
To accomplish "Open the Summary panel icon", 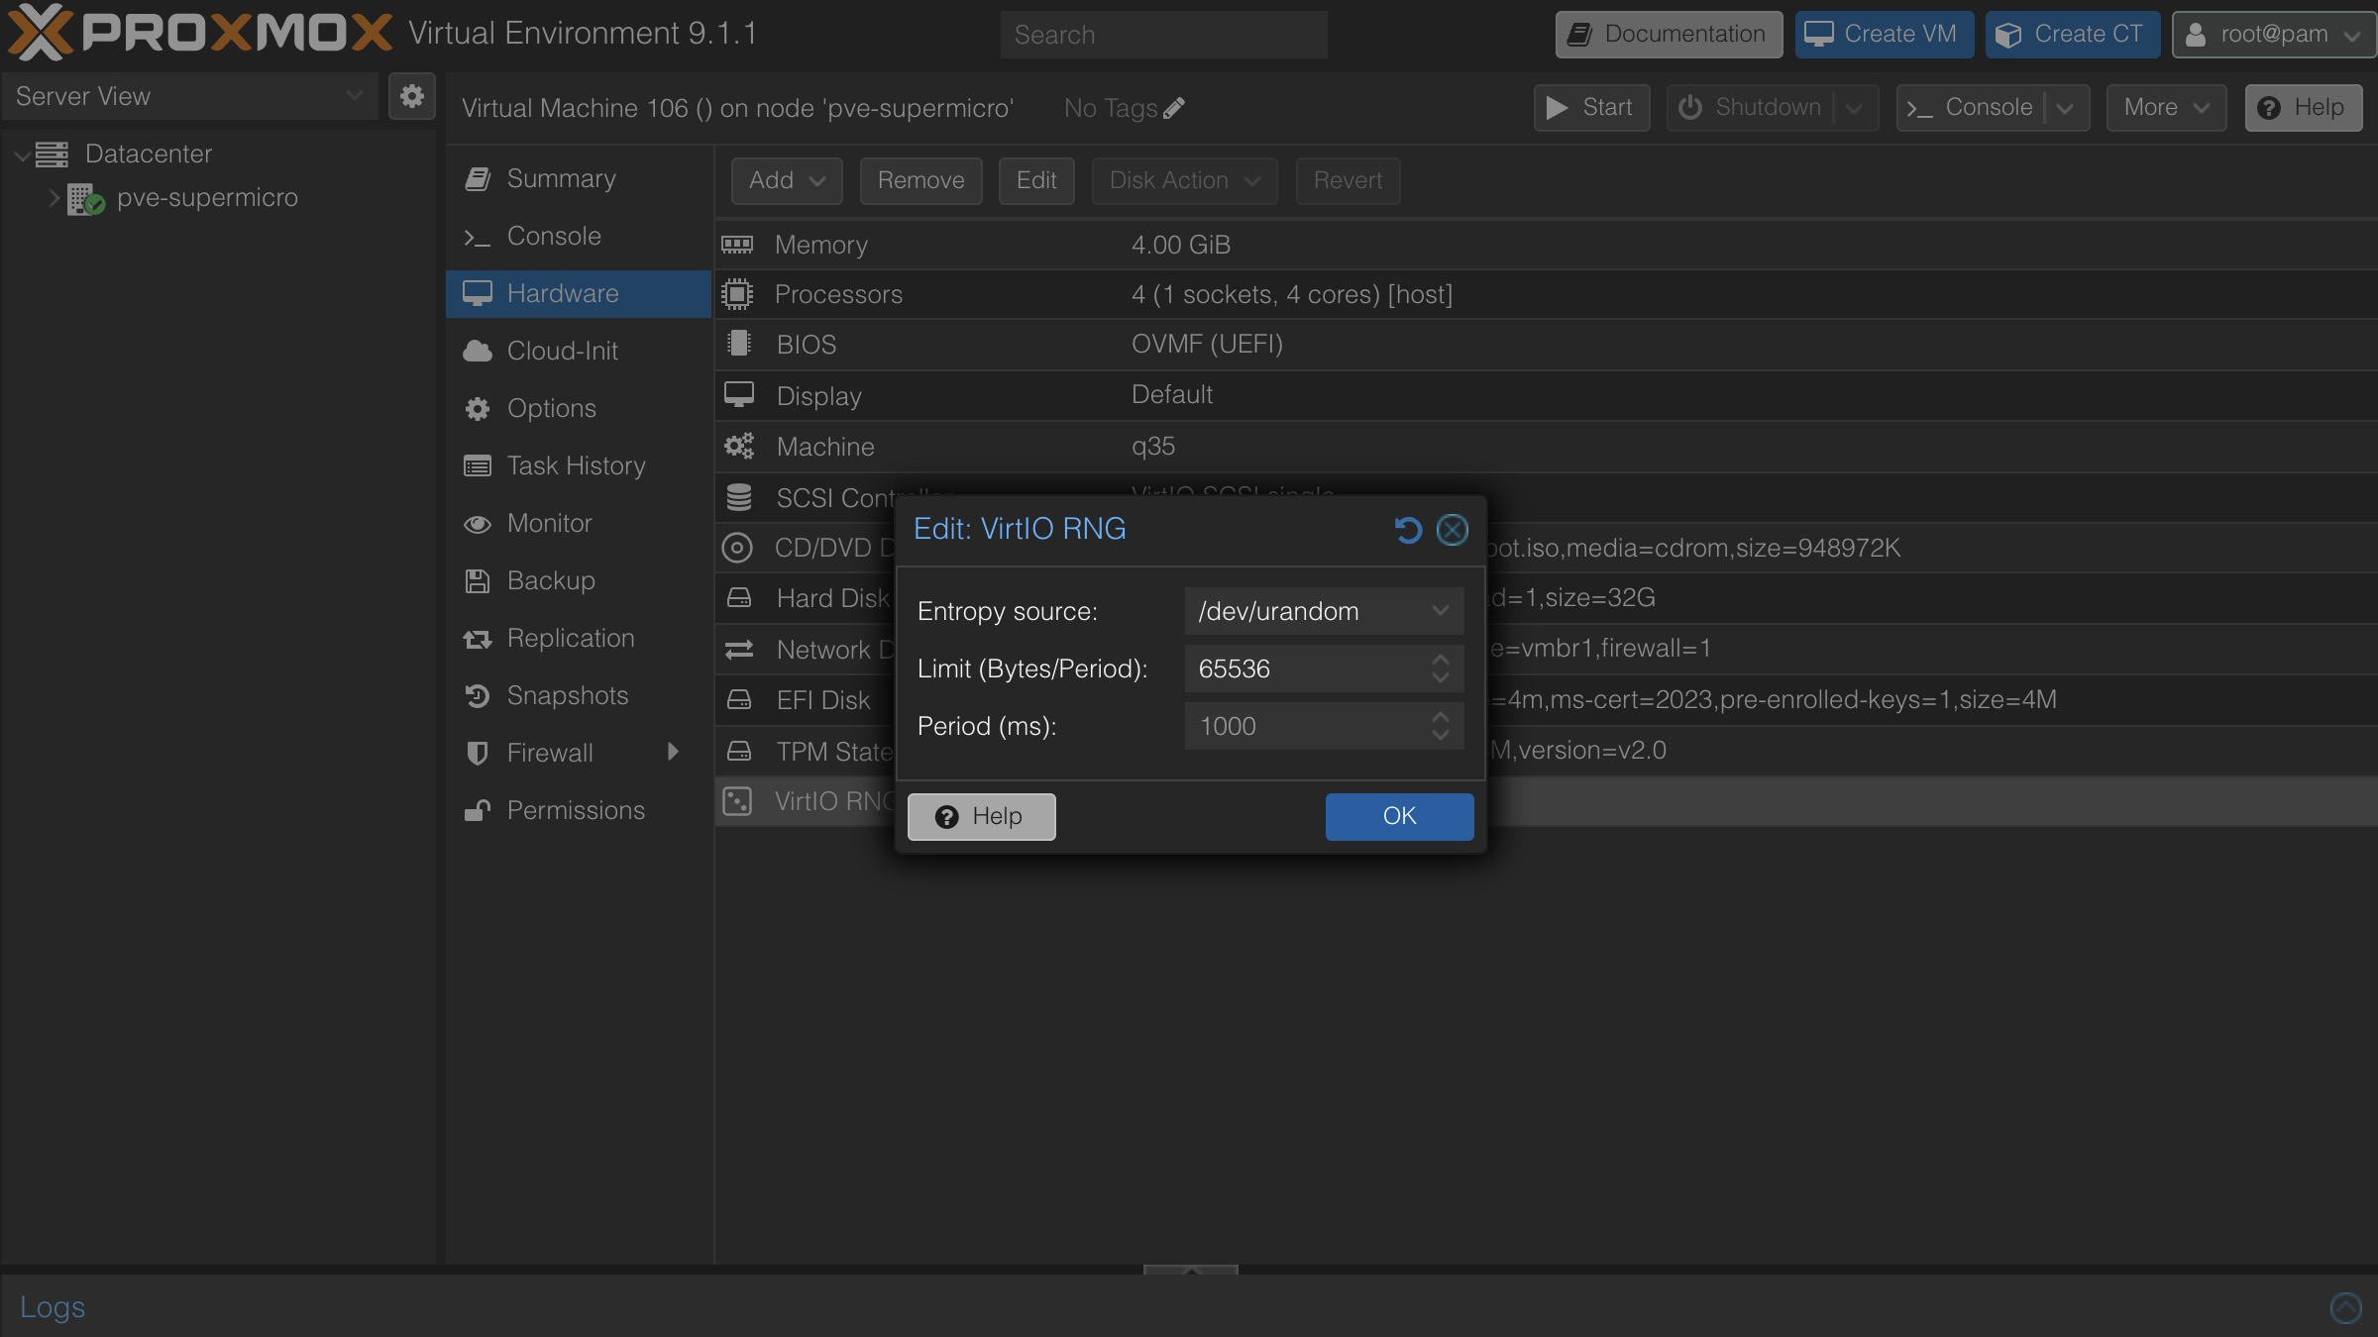I will pos(478,178).
